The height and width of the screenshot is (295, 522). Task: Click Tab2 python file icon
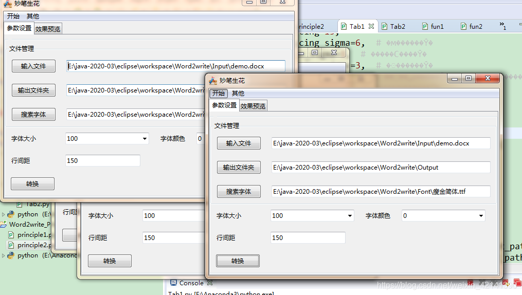pyautogui.click(x=385, y=26)
